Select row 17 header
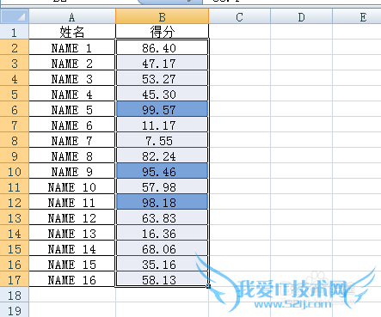381x317 pixels. pyautogui.click(x=15, y=279)
